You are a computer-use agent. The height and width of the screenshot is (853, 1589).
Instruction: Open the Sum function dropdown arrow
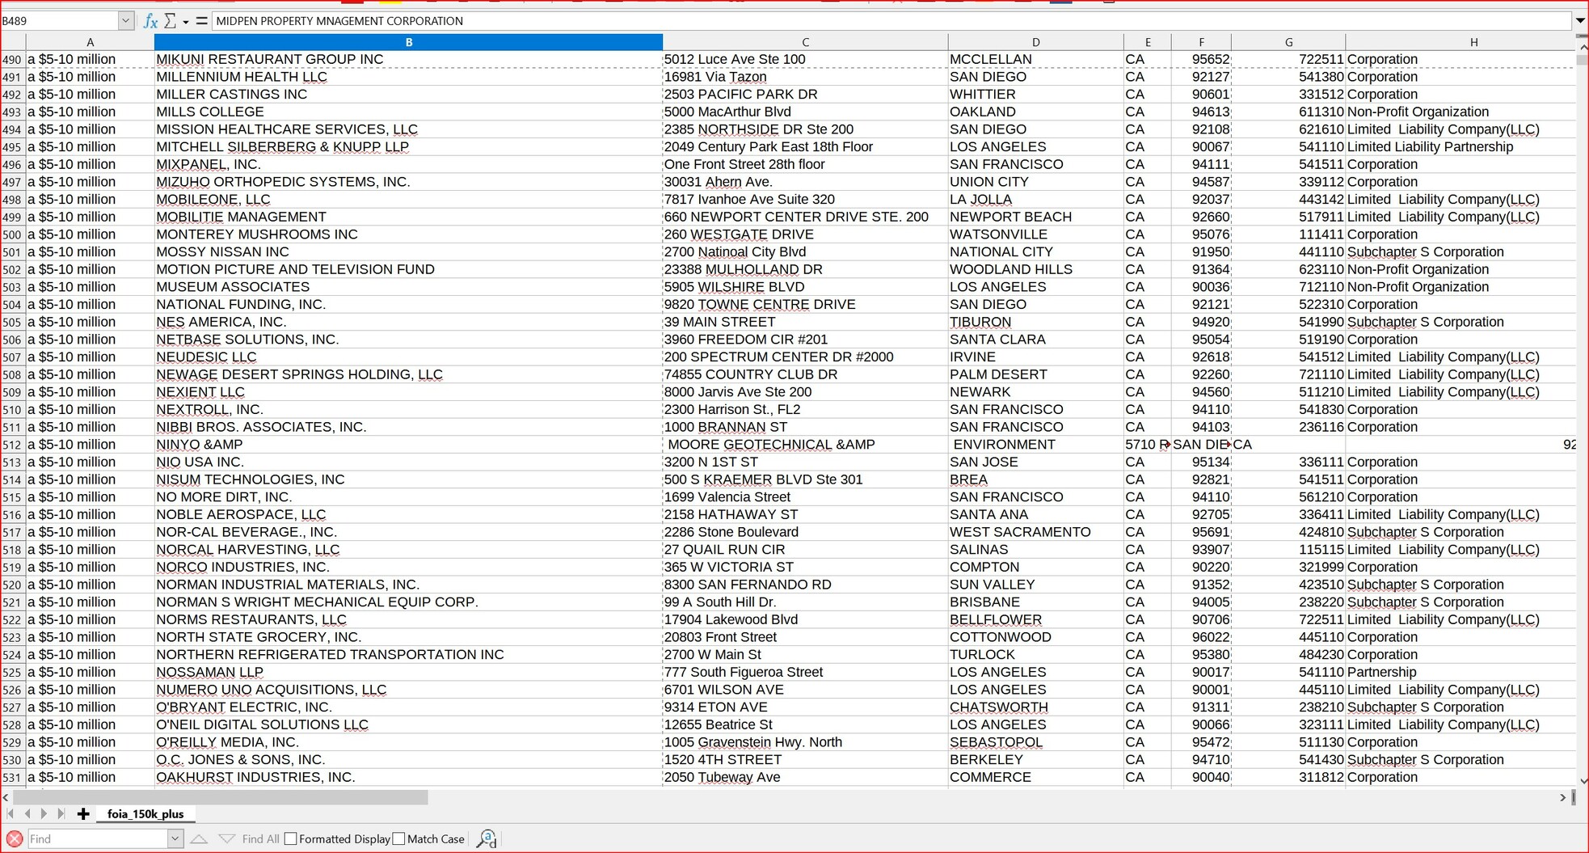185,22
